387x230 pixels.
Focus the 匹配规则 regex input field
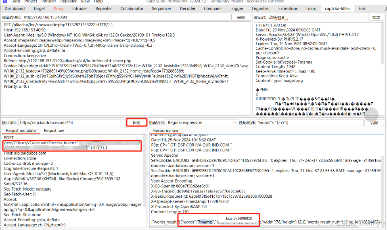tap(310, 122)
